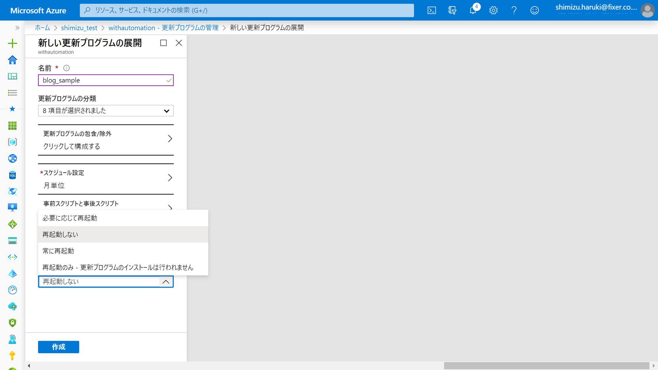Image resolution: width=658 pixels, height=370 pixels.
Task: Open 更新プログラムの包含/除外 configuration
Action: tap(106, 140)
